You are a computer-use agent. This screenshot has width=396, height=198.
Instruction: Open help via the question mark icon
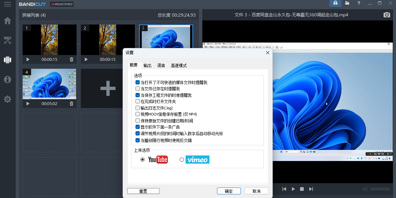(359, 3)
